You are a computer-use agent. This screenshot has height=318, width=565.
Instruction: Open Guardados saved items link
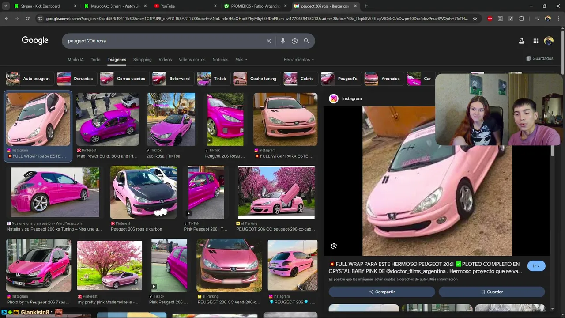click(540, 58)
